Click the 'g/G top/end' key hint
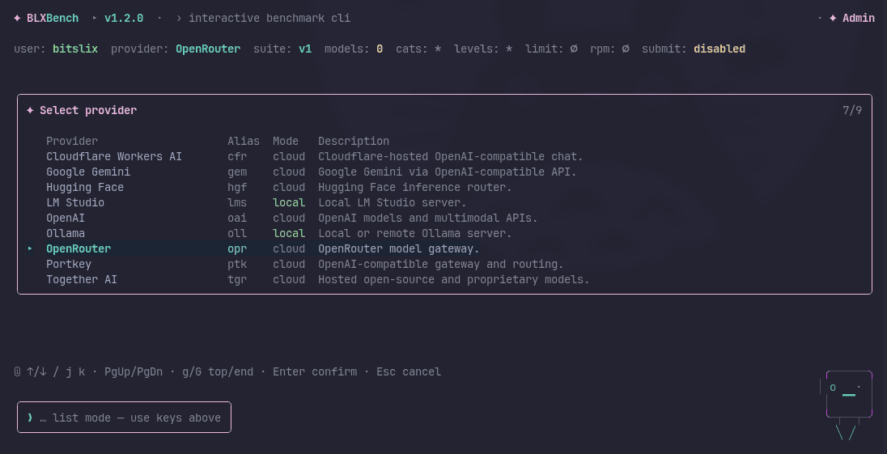This screenshot has height=454, width=887. (x=218, y=372)
